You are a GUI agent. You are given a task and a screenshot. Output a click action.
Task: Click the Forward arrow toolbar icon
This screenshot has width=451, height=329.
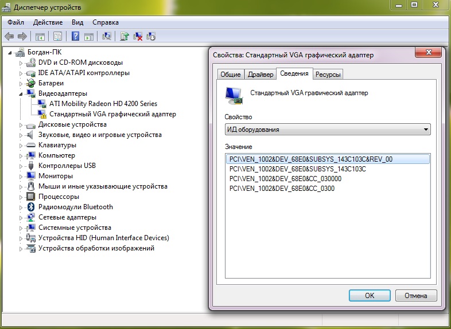tap(22, 37)
